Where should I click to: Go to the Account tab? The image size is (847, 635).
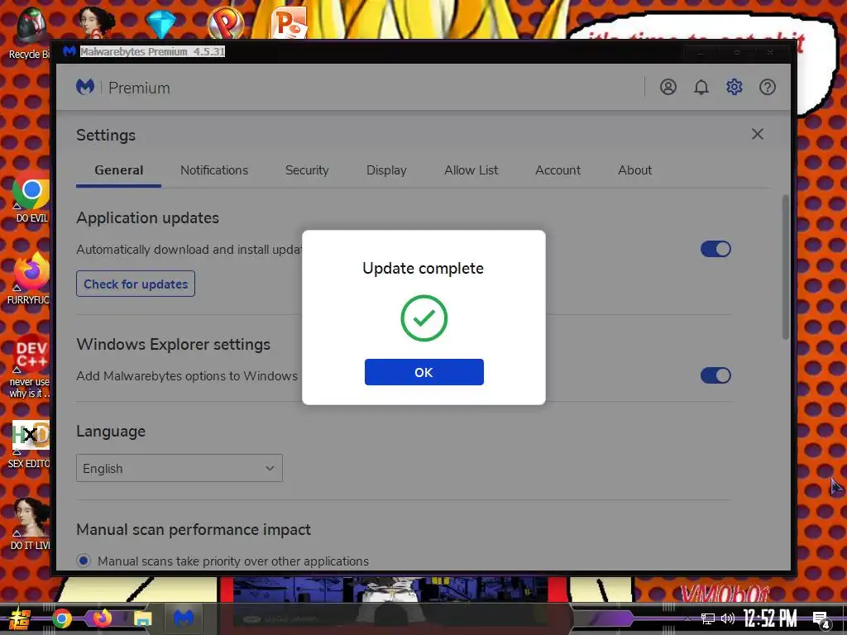coord(557,170)
